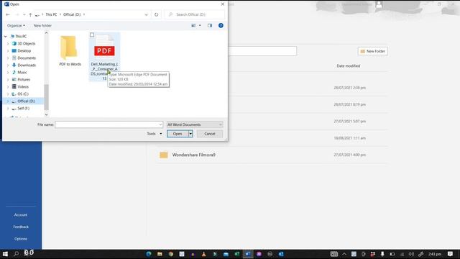Select Music in the navigation tree
Image resolution: width=460 pixels, height=259 pixels.
coord(22,72)
